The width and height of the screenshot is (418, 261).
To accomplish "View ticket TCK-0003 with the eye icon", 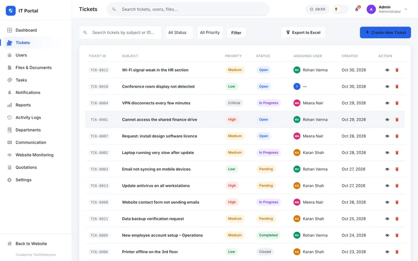I will coord(387,169).
